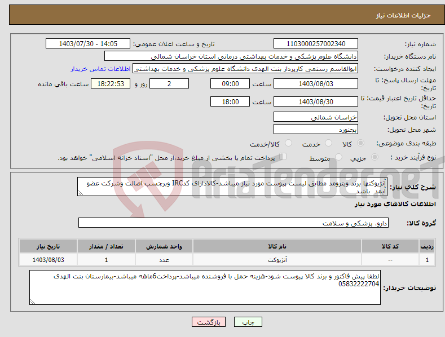Select the خدمت radio button
This screenshot has height=337, width=445.
click(328, 143)
